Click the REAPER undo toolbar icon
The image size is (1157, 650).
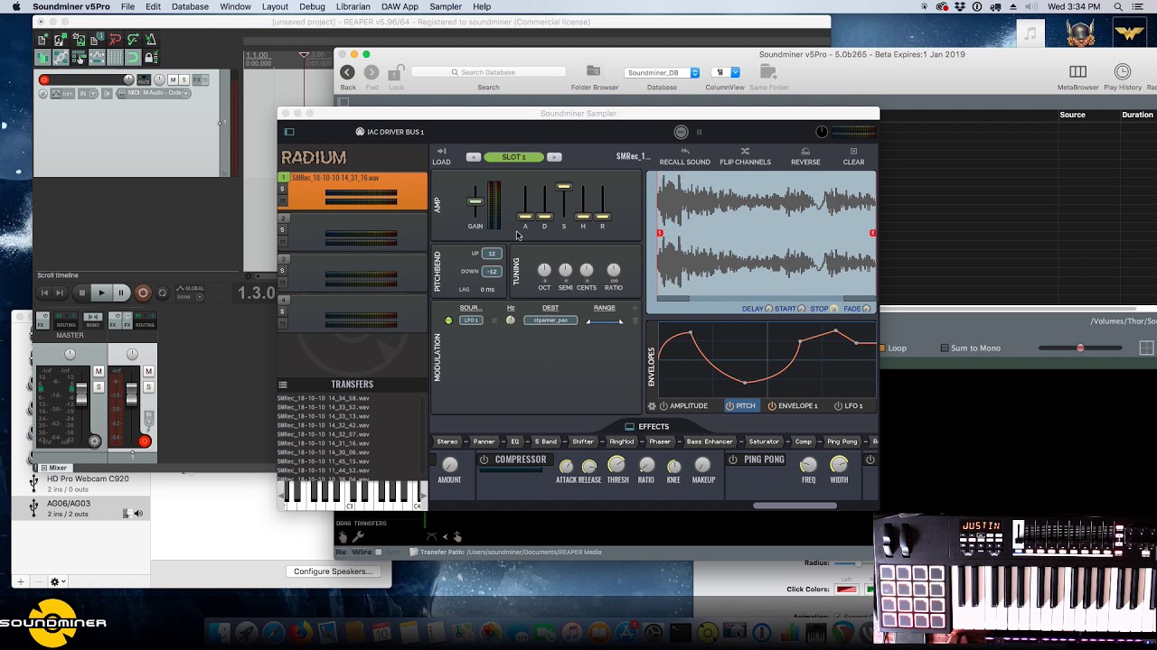115,40
